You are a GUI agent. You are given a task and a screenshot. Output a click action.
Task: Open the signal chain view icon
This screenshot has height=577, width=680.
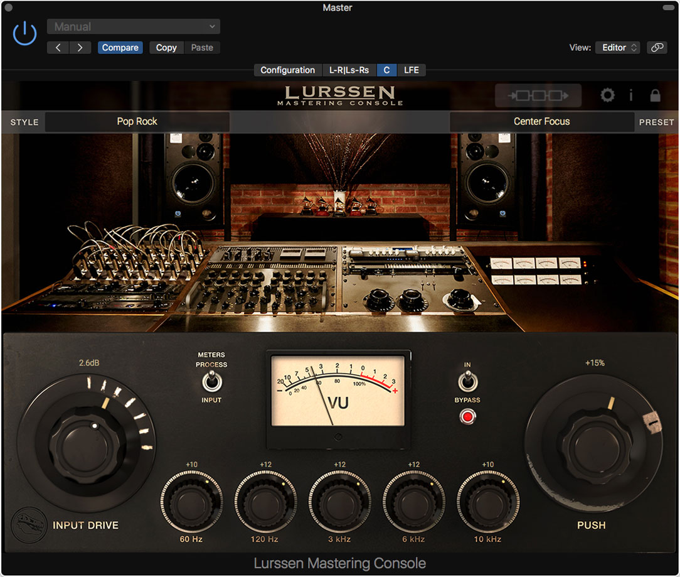pos(538,95)
